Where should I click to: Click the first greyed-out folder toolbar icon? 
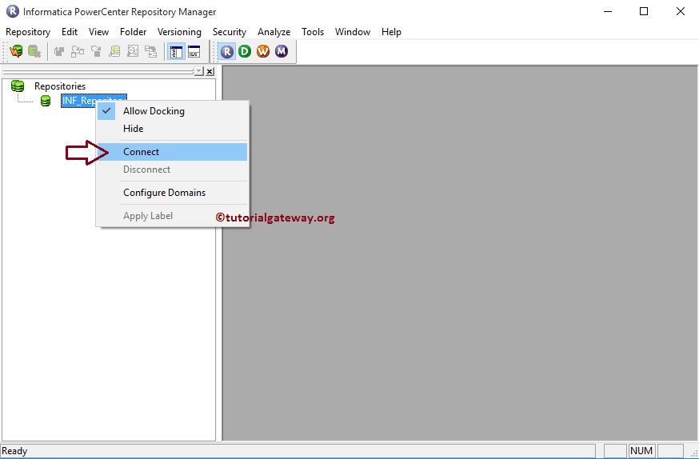click(x=59, y=52)
